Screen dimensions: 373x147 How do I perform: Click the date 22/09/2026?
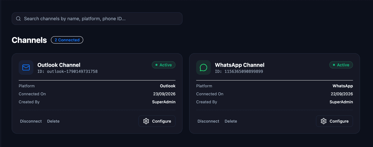(x=342, y=94)
